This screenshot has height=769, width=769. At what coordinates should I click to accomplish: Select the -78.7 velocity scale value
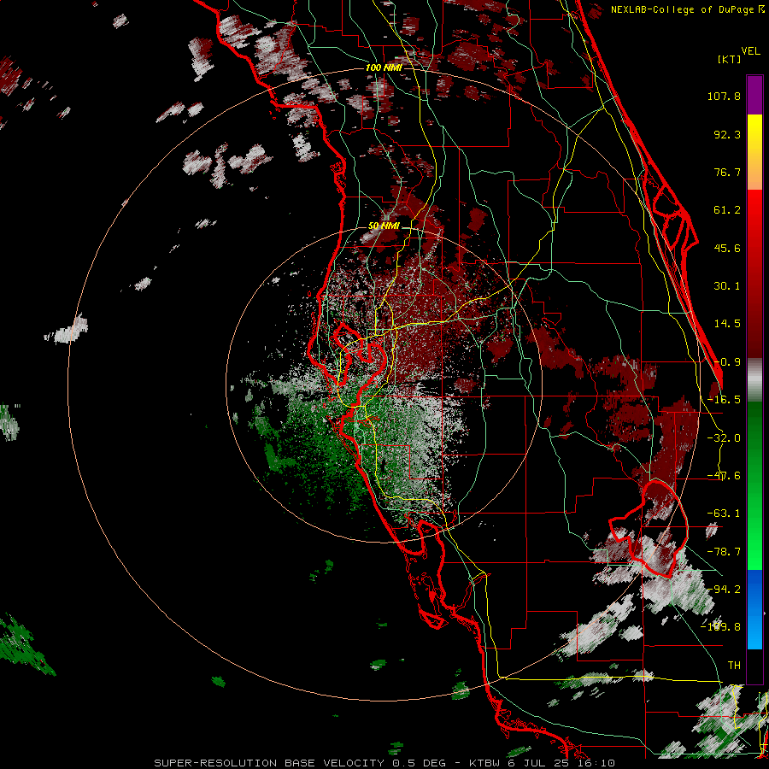coord(724,552)
